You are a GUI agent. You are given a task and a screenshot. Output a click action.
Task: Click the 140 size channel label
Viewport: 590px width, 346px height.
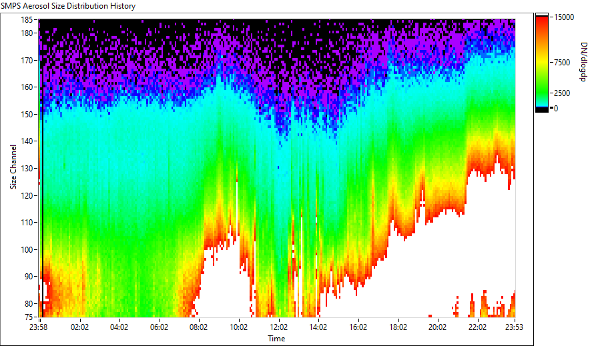[x=28, y=141]
